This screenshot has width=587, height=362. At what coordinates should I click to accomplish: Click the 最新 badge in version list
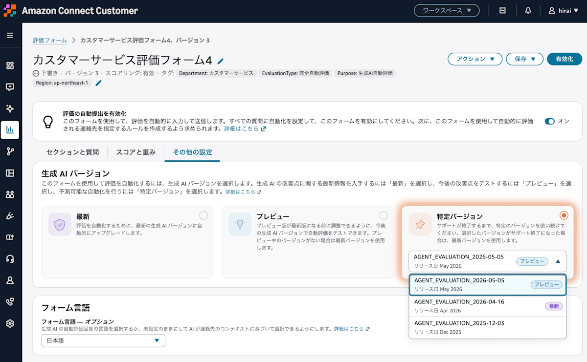coord(554,306)
